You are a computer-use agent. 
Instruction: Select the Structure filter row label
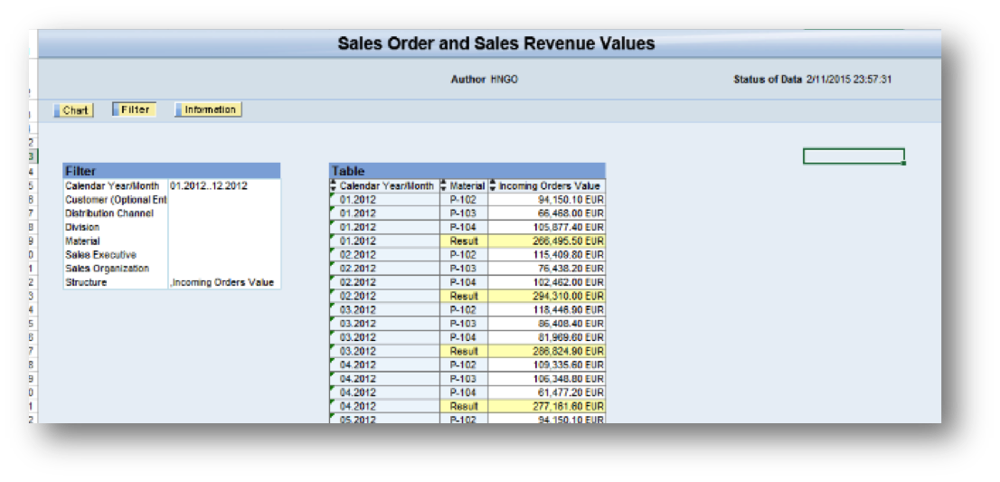(86, 282)
